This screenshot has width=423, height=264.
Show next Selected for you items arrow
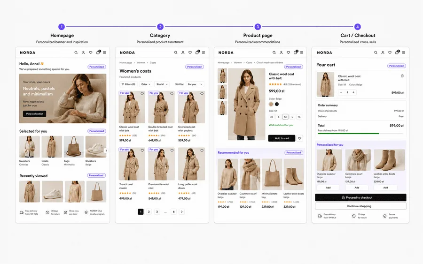coord(106,151)
